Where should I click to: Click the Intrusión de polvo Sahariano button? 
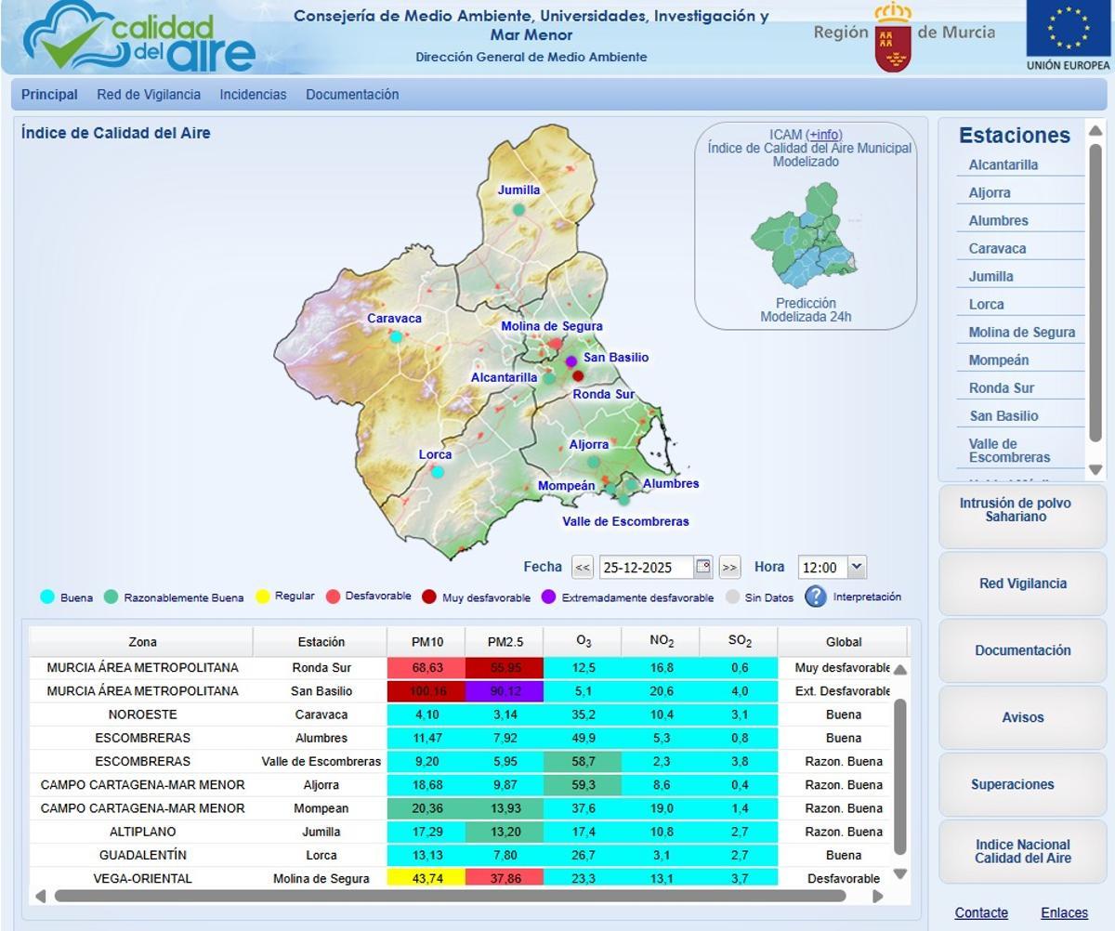click(1015, 510)
